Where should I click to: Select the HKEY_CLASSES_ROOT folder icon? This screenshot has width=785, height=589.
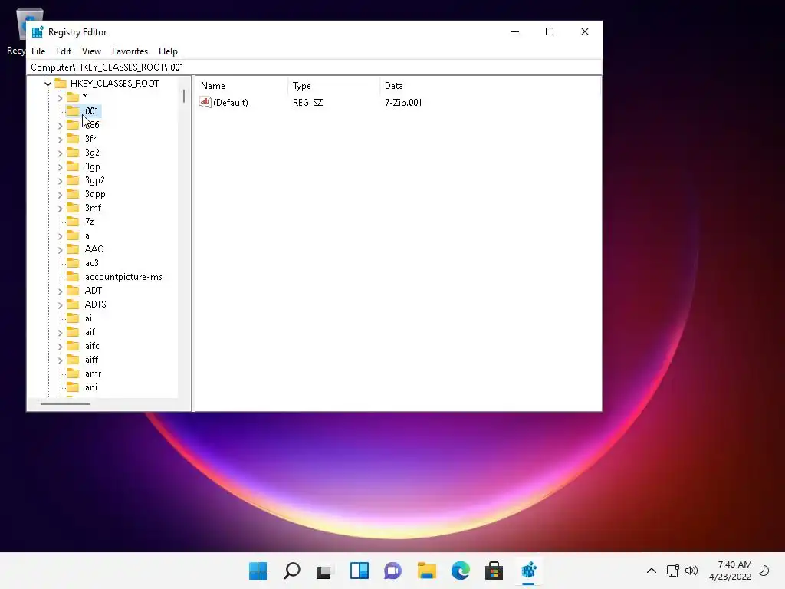coord(61,83)
